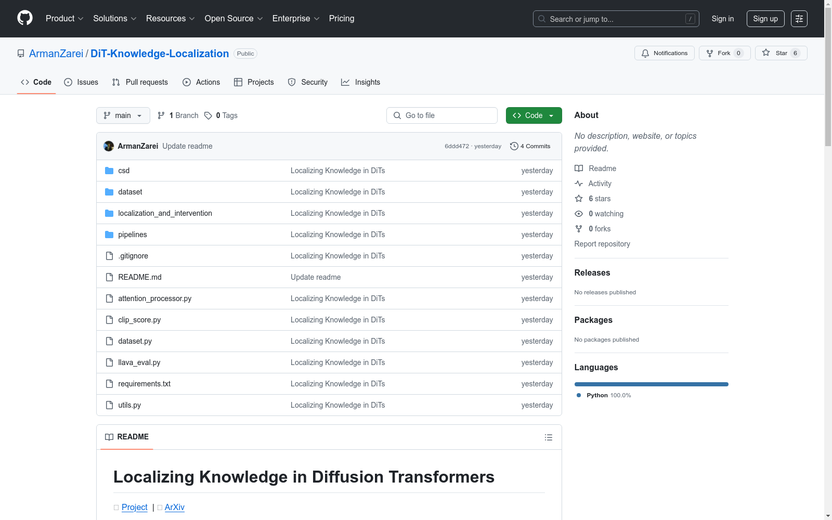Click the watching eye icon
Screen dimensions: 832x520
pyautogui.click(x=579, y=214)
